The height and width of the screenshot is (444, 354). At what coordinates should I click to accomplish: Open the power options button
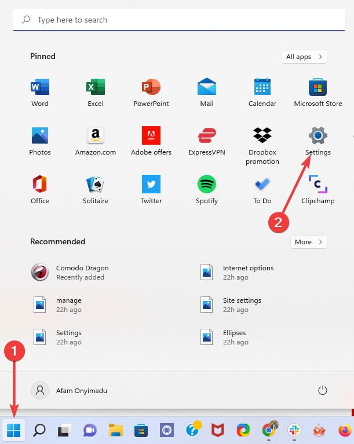323,391
